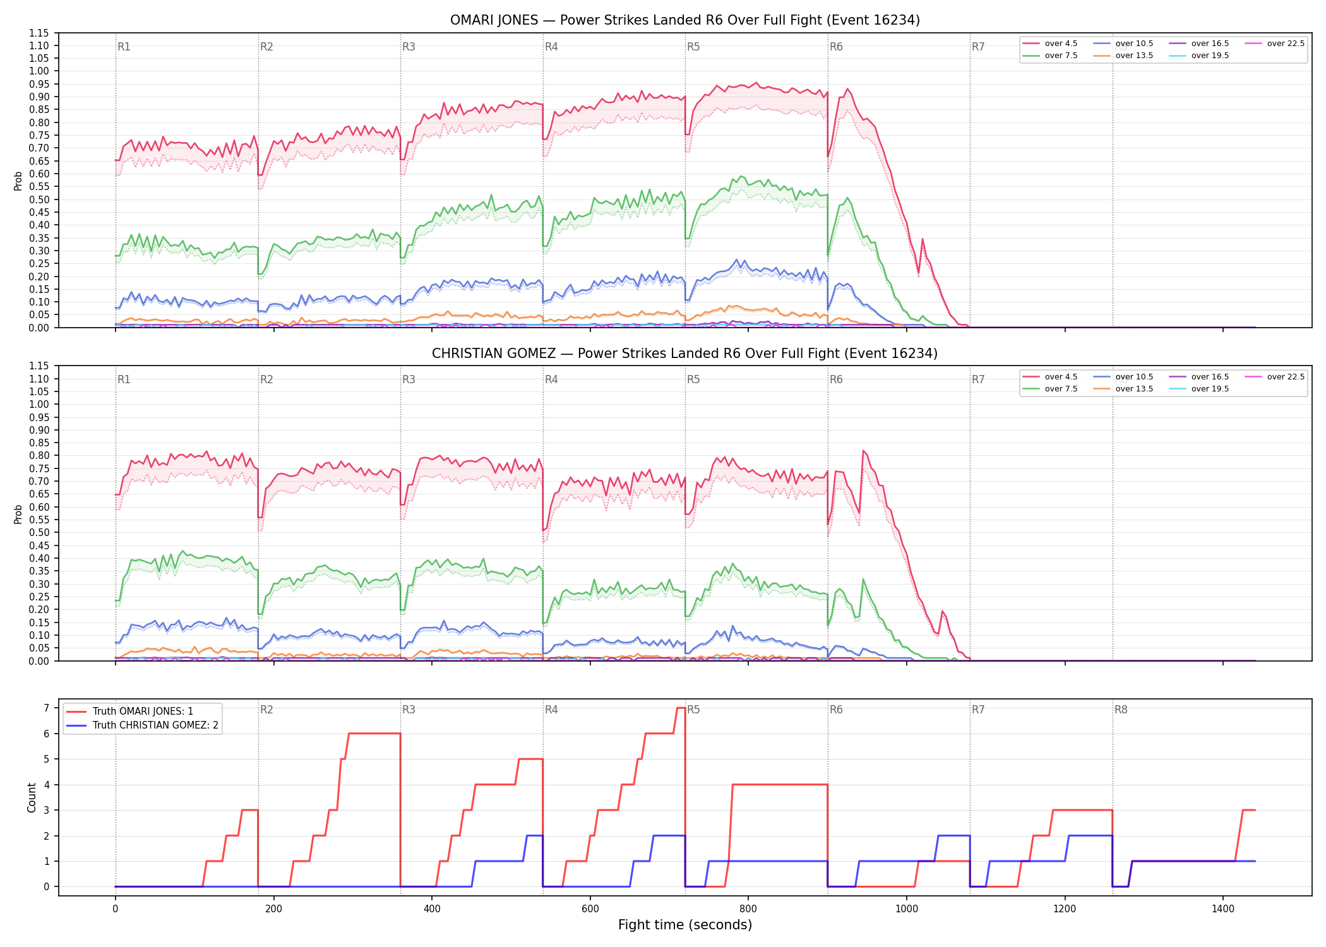Screen dimensions: 1326x947
Task: Click the x-axis tick label '1200'
Action: click(x=1065, y=909)
